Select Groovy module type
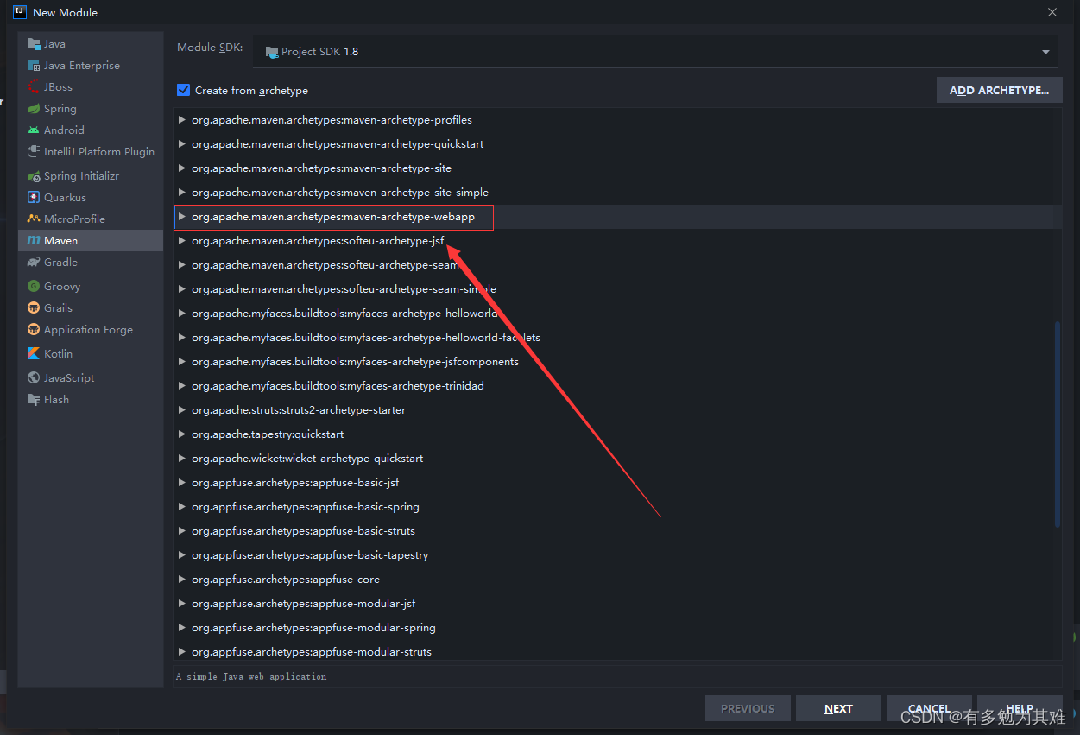Viewport: 1080px width, 735px height. (x=91, y=287)
